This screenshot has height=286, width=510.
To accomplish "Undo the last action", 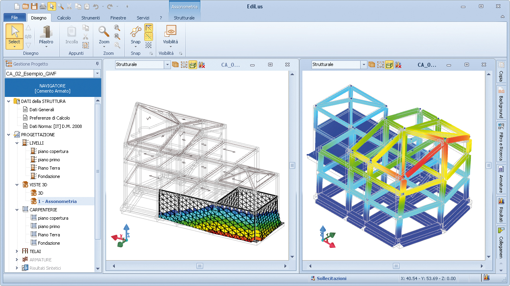I will point(96,6).
